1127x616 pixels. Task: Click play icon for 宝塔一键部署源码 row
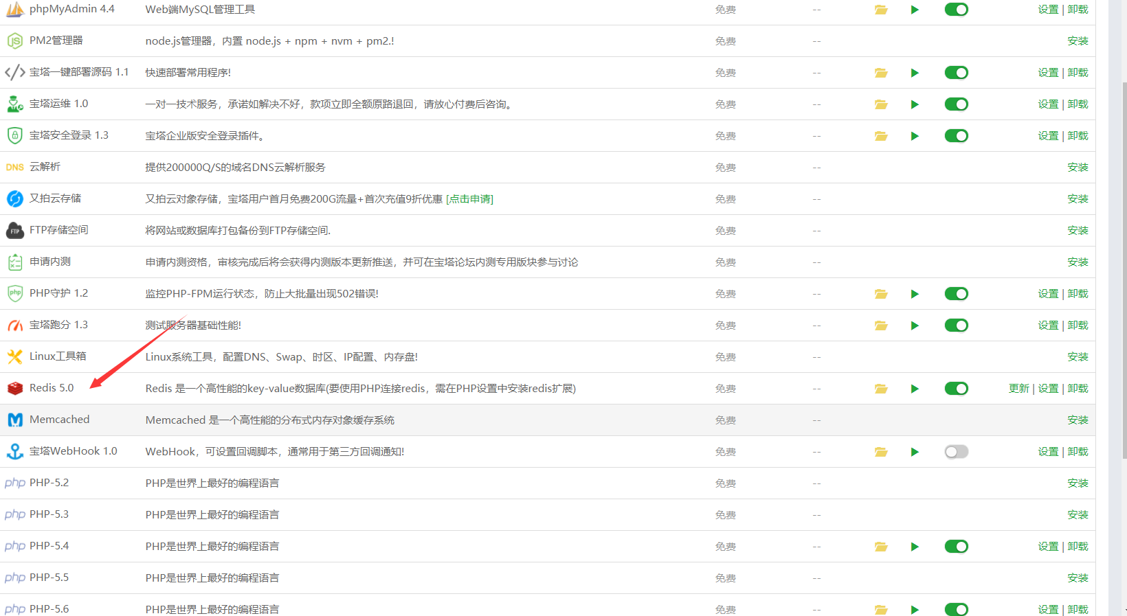(915, 73)
